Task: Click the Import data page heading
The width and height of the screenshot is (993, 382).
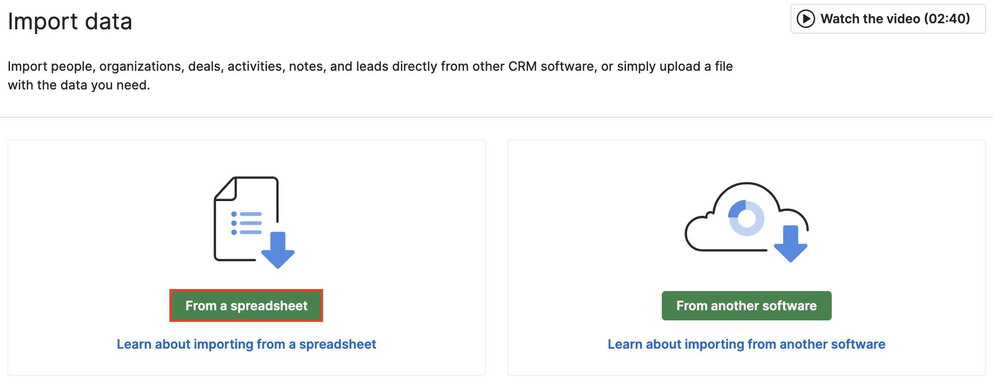Action: tap(70, 22)
